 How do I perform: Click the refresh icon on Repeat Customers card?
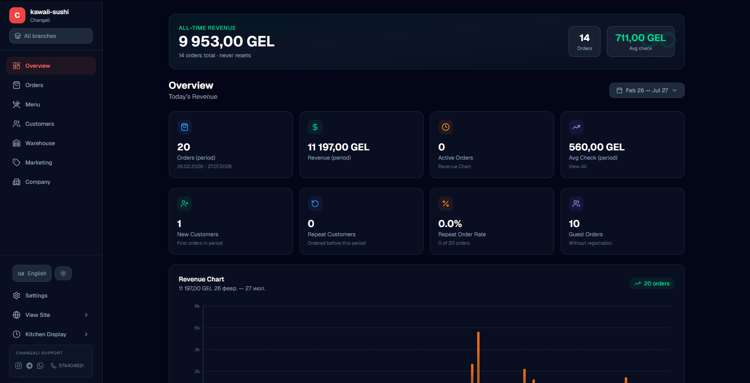(x=315, y=204)
